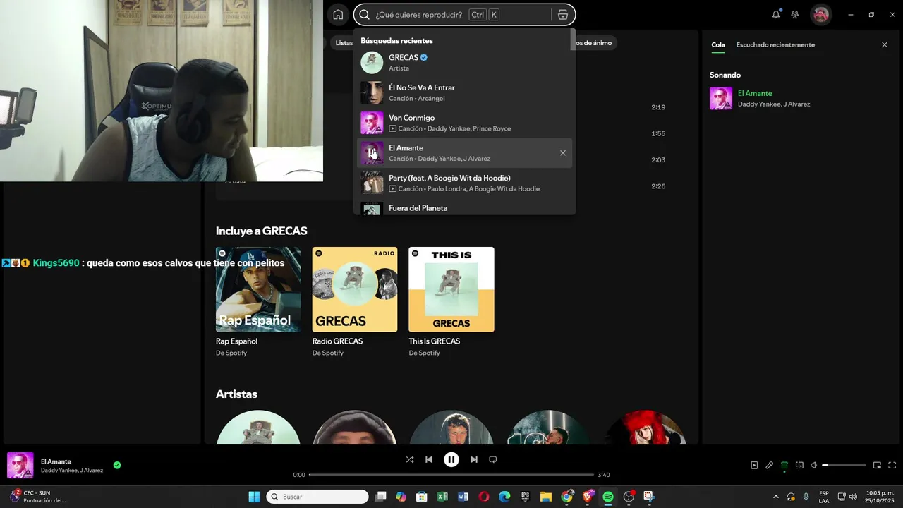Click the 'Radio GRECAS' title link
903x508 pixels.
337,341
